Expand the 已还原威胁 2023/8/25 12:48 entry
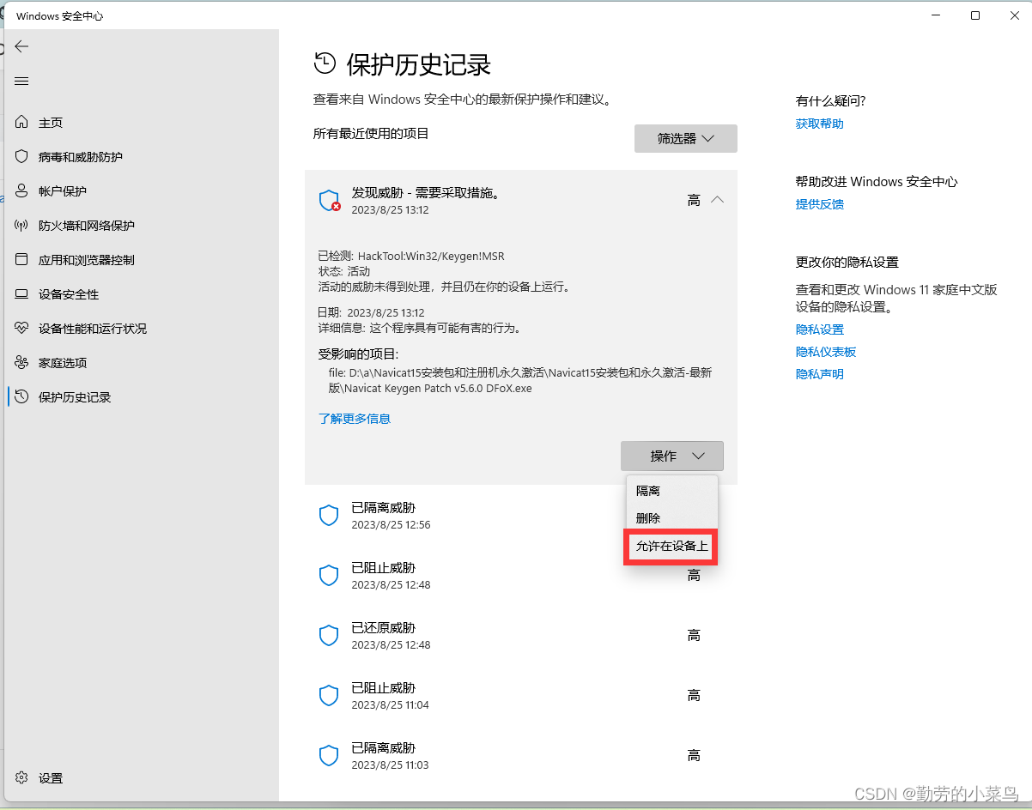The height and width of the screenshot is (810, 1032). 521,636
